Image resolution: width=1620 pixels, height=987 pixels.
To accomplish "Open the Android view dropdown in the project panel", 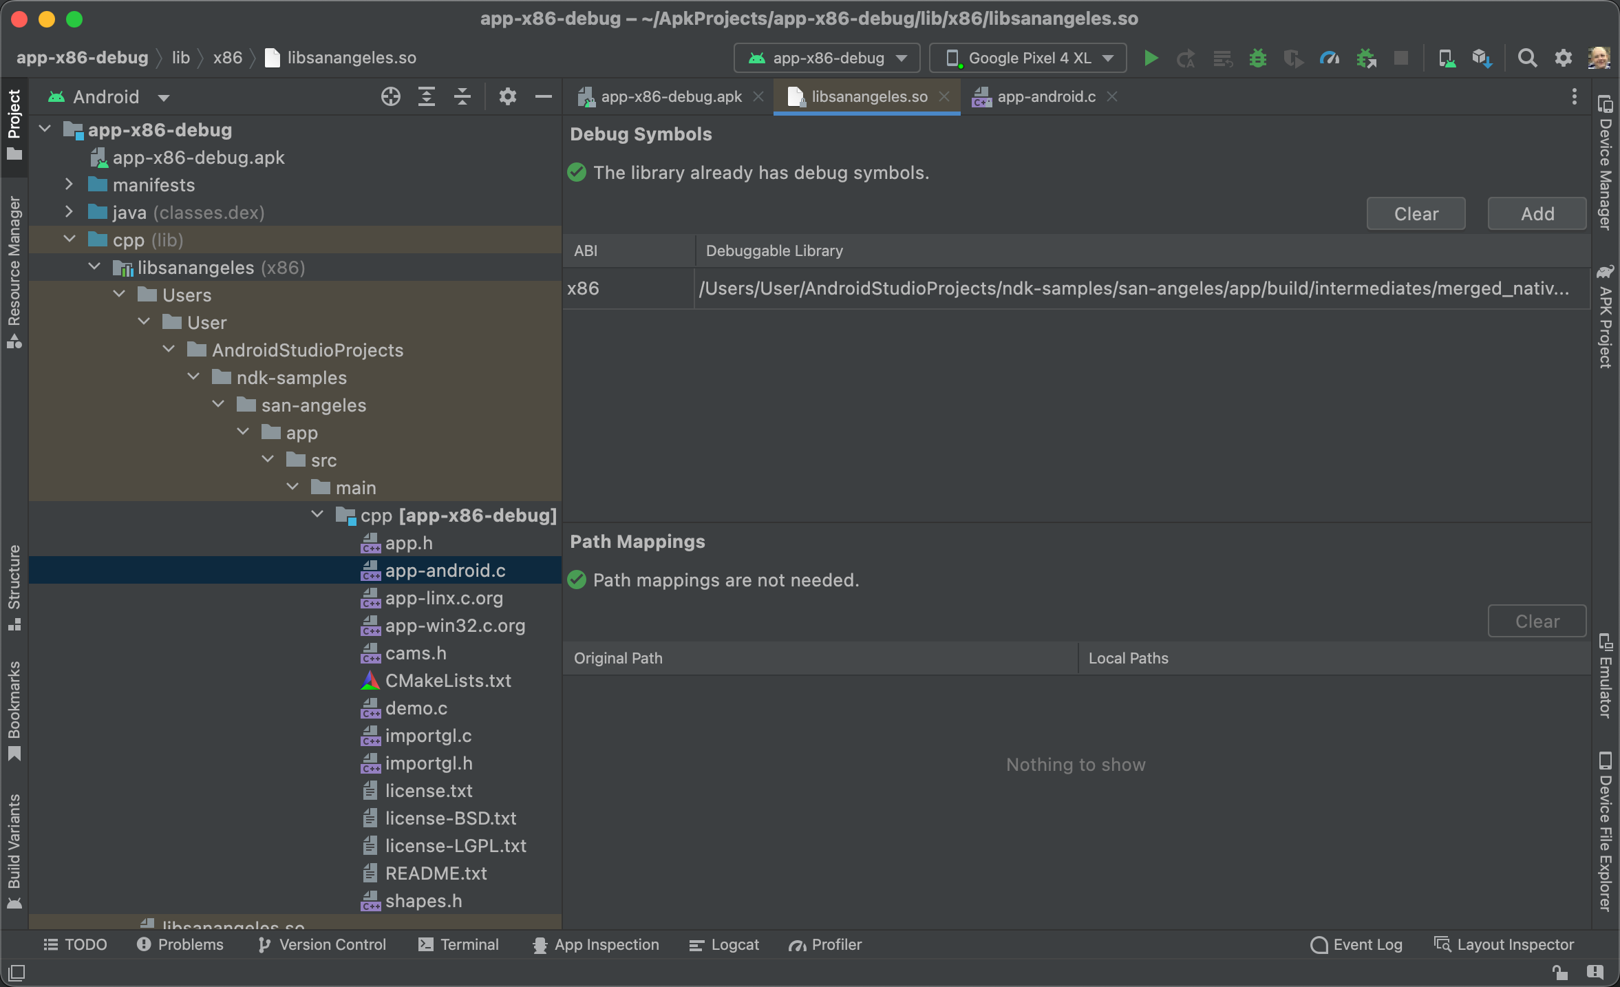I will [x=109, y=96].
